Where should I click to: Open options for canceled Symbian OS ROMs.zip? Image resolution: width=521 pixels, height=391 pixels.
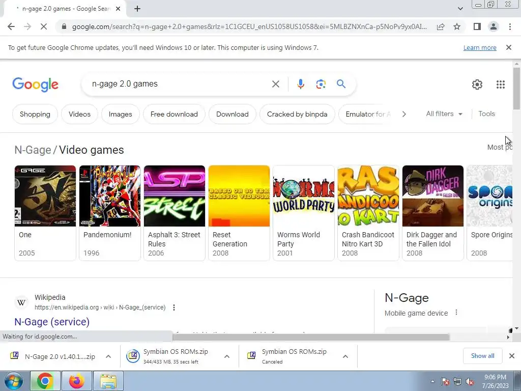point(345,356)
